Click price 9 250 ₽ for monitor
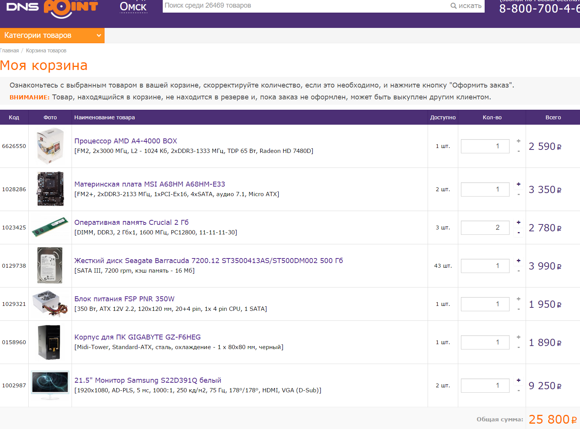This screenshot has width=580, height=429. (545, 386)
